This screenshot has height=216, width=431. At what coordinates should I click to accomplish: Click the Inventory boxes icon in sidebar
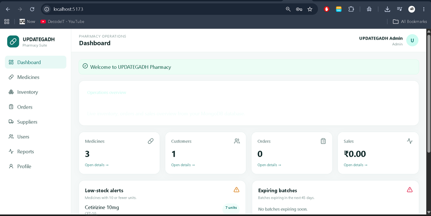11,92
